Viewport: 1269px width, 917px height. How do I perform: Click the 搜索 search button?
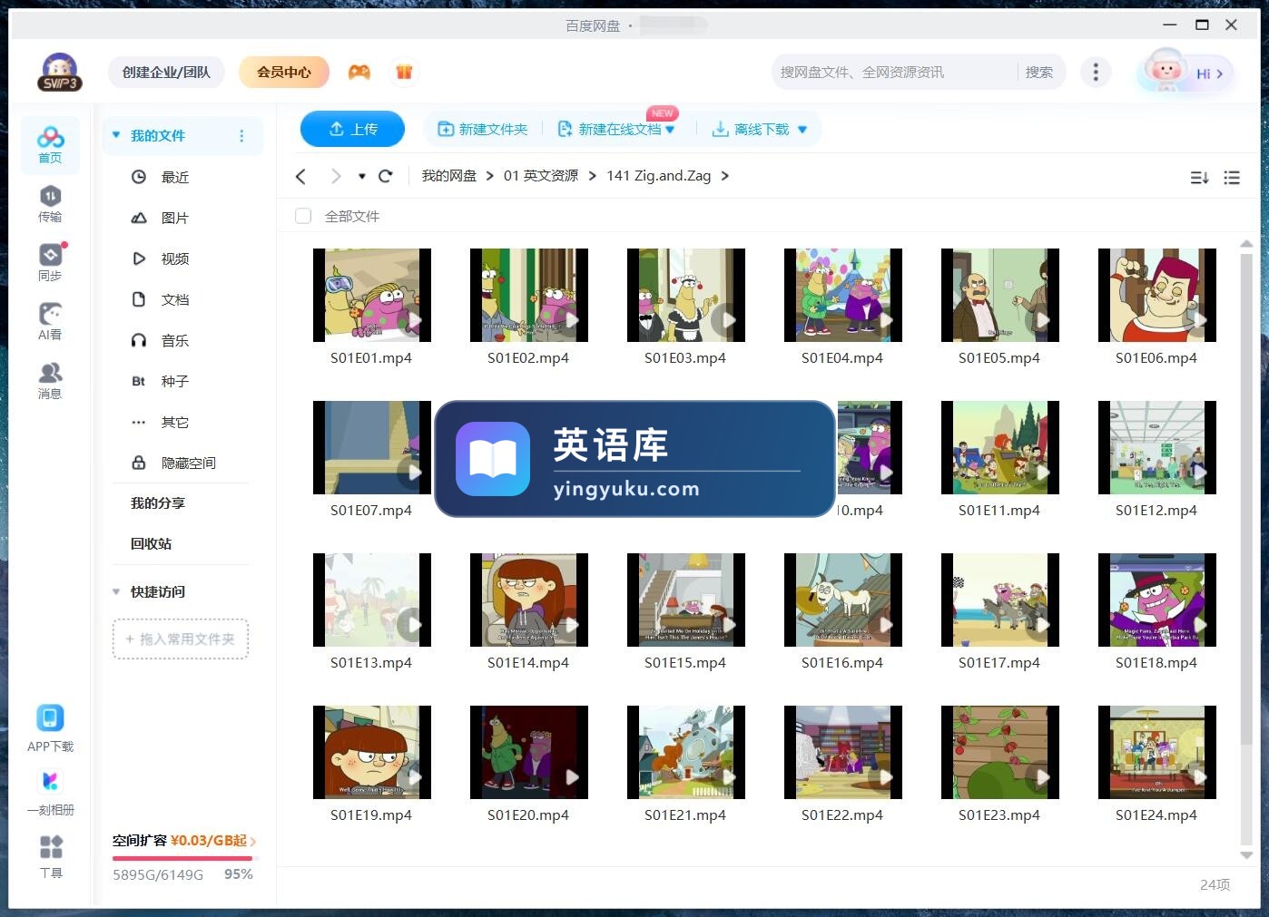[x=1039, y=72]
